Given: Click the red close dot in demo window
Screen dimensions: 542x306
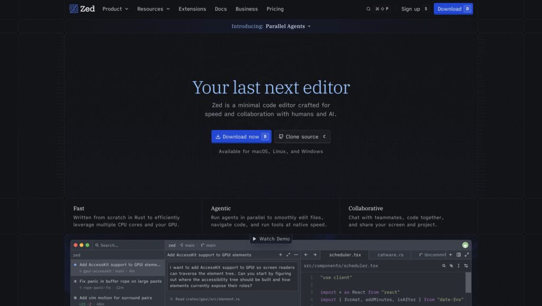Looking at the screenshot, I should pyautogui.click(x=76, y=245).
